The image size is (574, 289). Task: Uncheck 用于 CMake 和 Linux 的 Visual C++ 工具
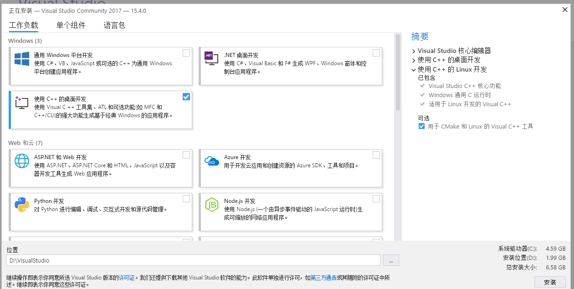[x=421, y=126]
